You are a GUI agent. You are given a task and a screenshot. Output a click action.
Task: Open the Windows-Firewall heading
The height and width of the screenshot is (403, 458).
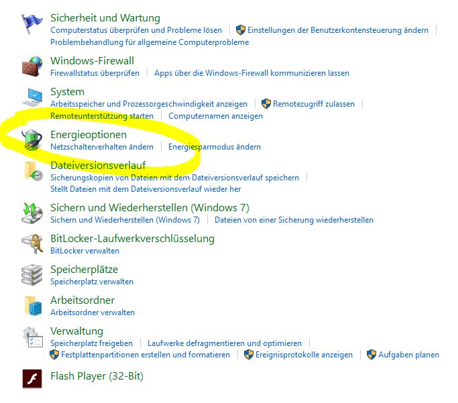(92, 61)
